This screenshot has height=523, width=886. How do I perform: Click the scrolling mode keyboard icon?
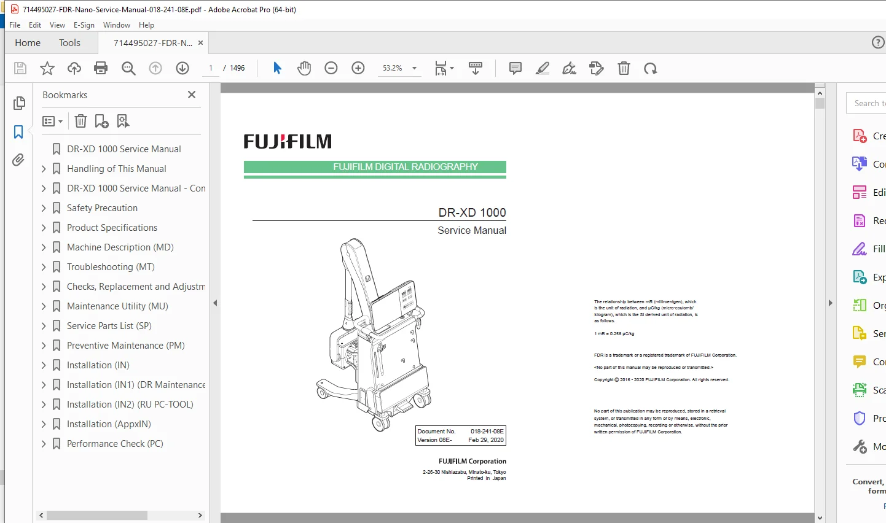[x=476, y=68]
